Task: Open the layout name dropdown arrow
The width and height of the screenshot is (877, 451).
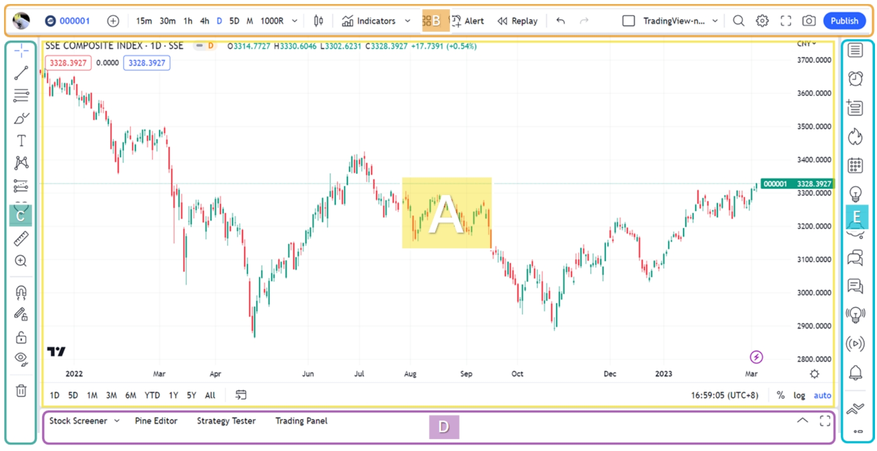Action: 715,21
